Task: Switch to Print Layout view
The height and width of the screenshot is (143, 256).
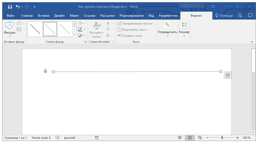Action: click(x=190, y=138)
